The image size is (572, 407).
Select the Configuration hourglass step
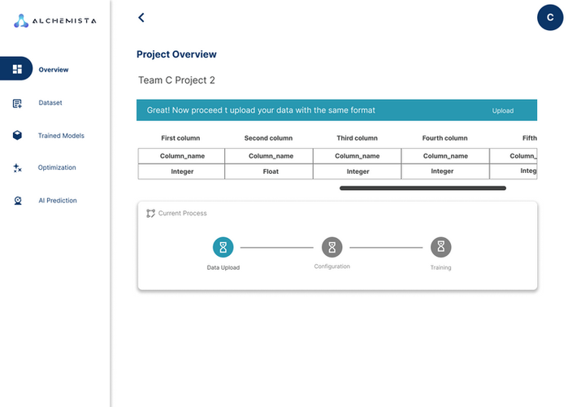coord(331,247)
